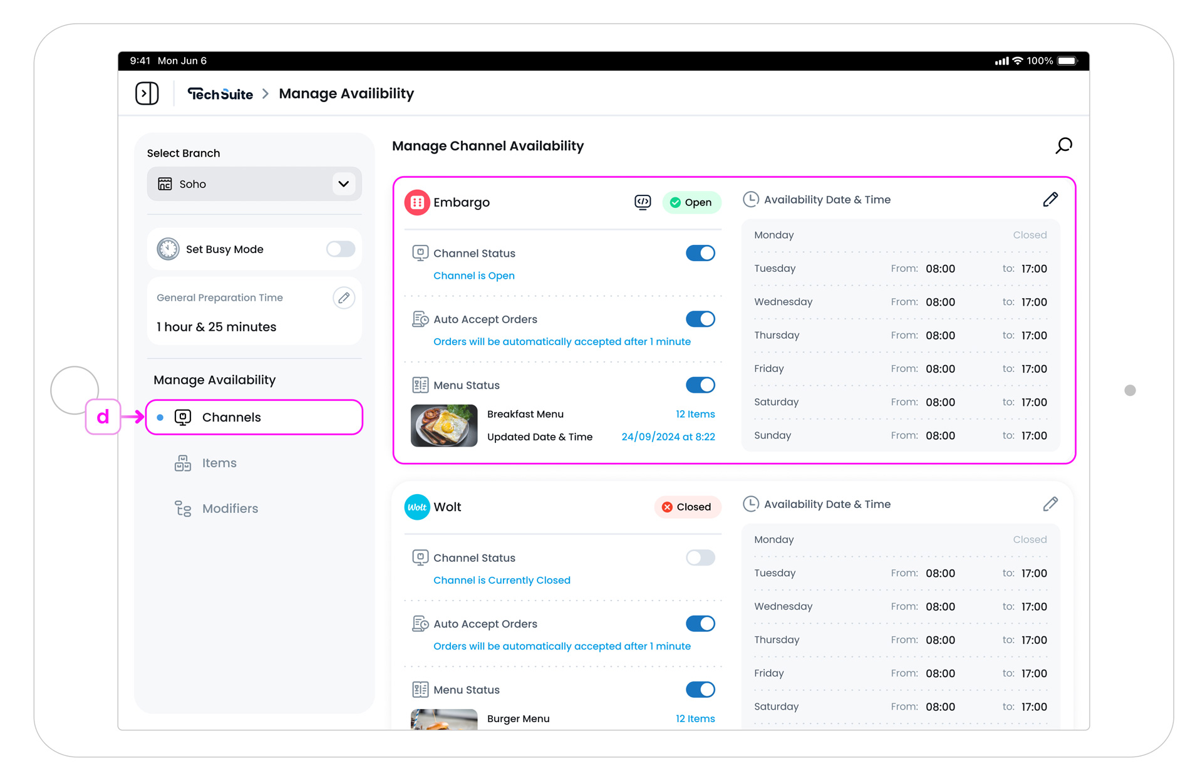This screenshot has height=781, width=1200.
Task: Click the Embargo integration code icon
Action: [643, 202]
